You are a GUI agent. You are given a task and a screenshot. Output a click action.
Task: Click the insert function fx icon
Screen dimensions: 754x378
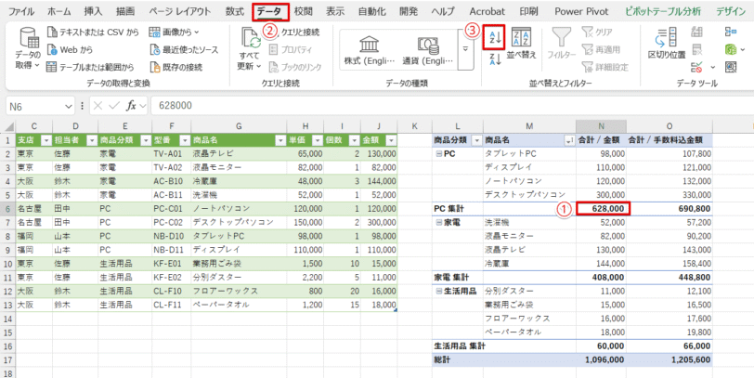click(131, 106)
